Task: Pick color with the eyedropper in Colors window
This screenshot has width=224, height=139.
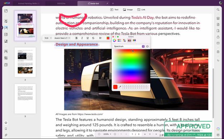Action: point(120,87)
